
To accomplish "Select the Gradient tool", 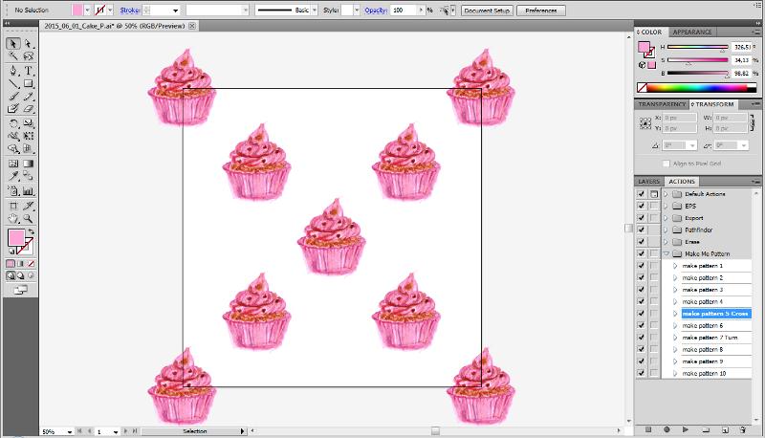I will point(29,164).
